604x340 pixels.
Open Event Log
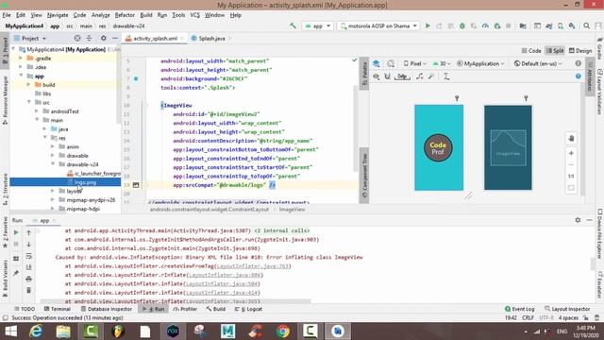(519, 309)
